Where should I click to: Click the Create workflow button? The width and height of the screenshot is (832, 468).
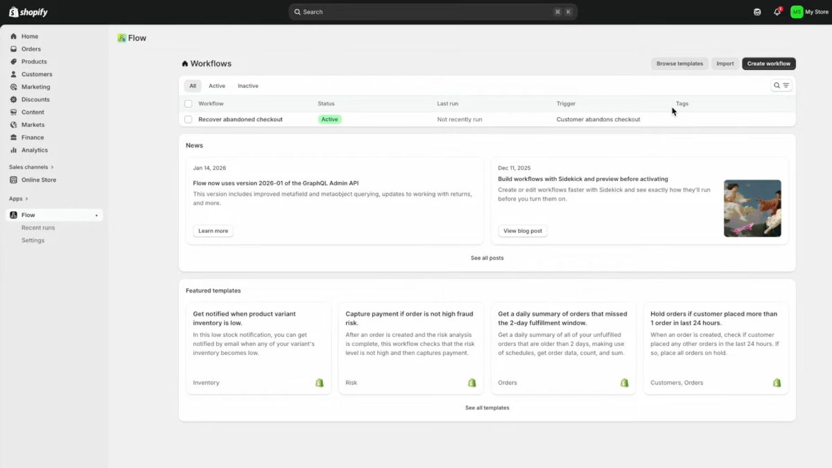[x=769, y=64]
